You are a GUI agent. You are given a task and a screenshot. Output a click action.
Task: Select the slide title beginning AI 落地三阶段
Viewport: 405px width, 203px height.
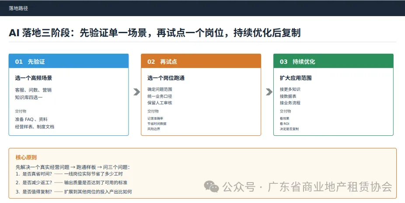155,33
